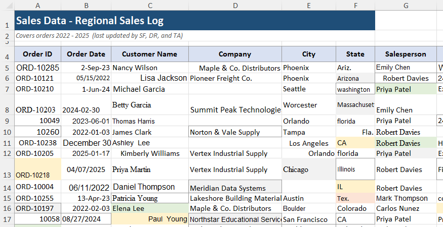Click the State header cell
This screenshot has height=227, width=443.
pos(355,54)
